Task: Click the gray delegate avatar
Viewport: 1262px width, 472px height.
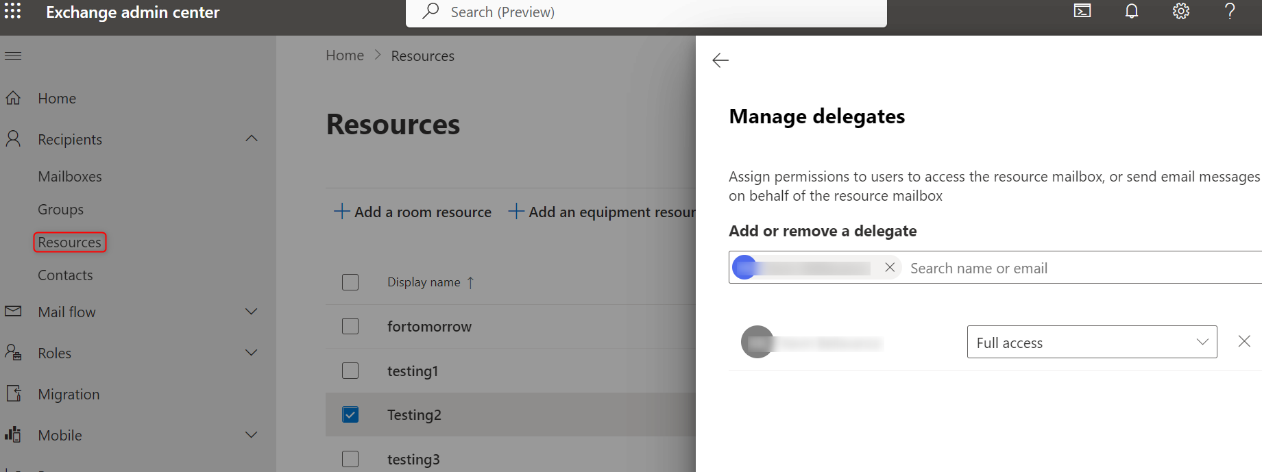Action: pos(757,342)
